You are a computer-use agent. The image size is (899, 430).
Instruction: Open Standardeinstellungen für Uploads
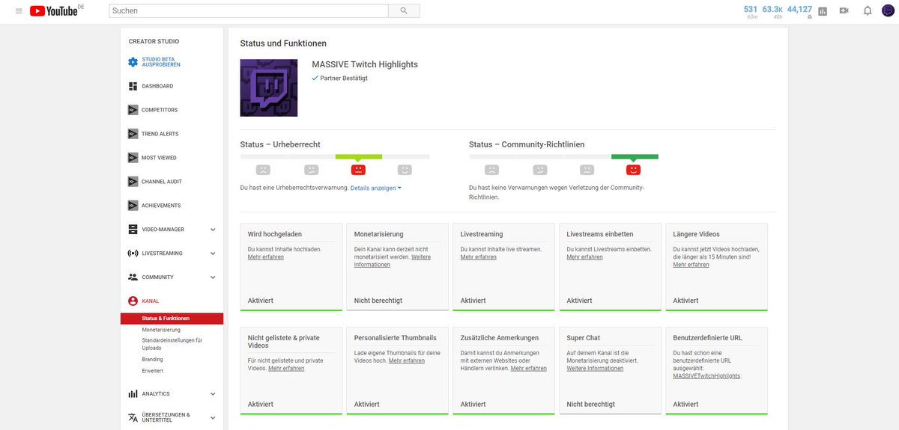tap(172, 344)
